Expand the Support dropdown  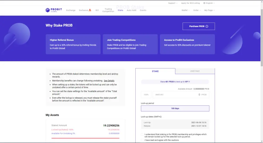(173, 3)
